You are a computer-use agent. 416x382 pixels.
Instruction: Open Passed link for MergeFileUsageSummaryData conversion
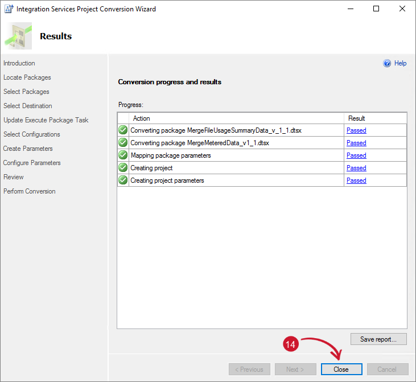coord(356,130)
